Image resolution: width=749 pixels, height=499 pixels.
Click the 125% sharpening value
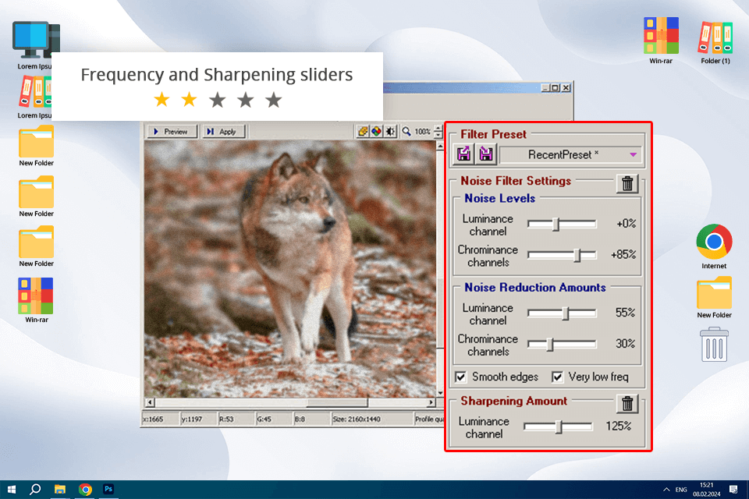pos(619,426)
